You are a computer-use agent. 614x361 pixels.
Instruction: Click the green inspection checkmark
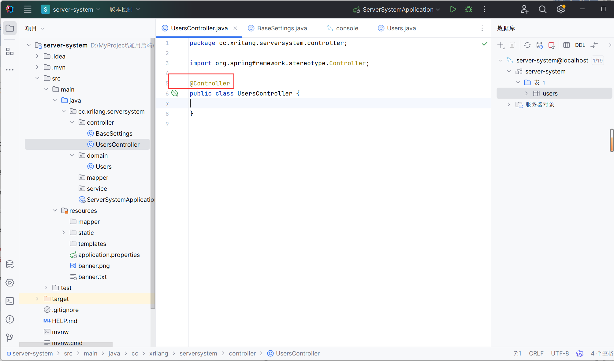click(x=485, y=43)
